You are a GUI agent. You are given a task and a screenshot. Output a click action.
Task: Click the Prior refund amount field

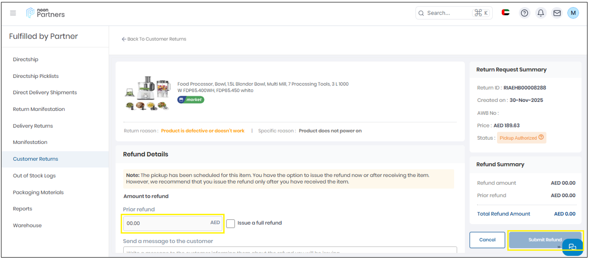click(x=168, y=223)
